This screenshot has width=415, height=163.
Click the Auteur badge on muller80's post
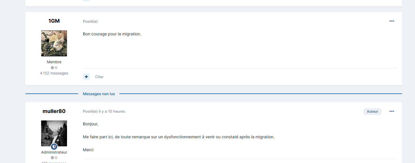(372, 112)
